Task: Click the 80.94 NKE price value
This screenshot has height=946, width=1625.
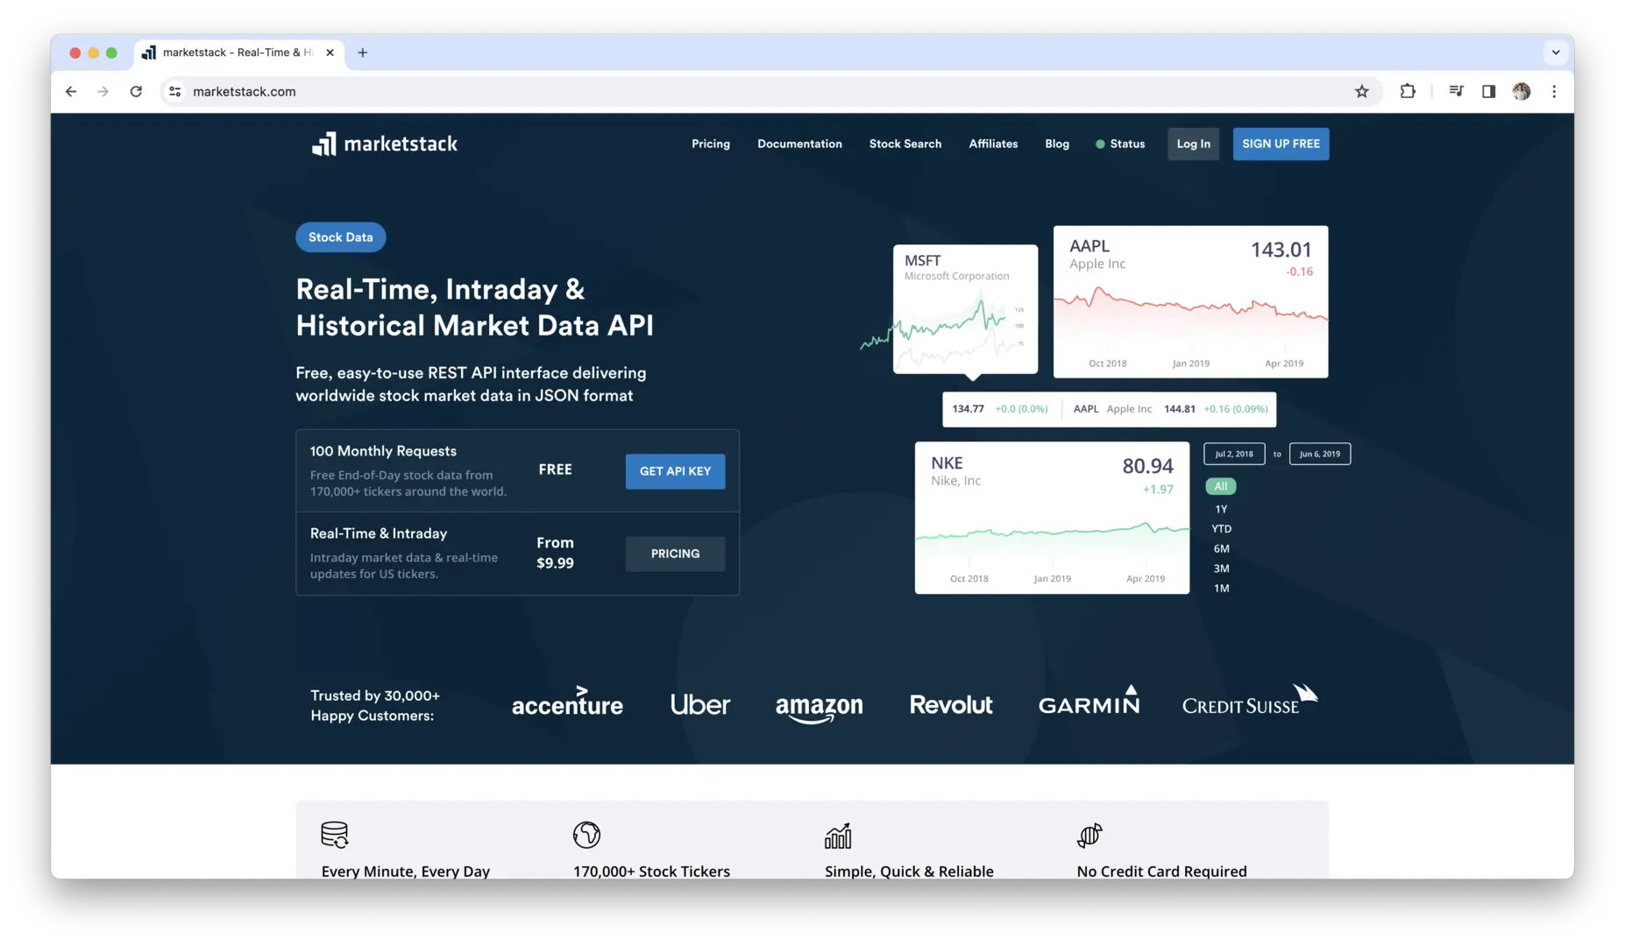Action: click(x=1147, y=466)
